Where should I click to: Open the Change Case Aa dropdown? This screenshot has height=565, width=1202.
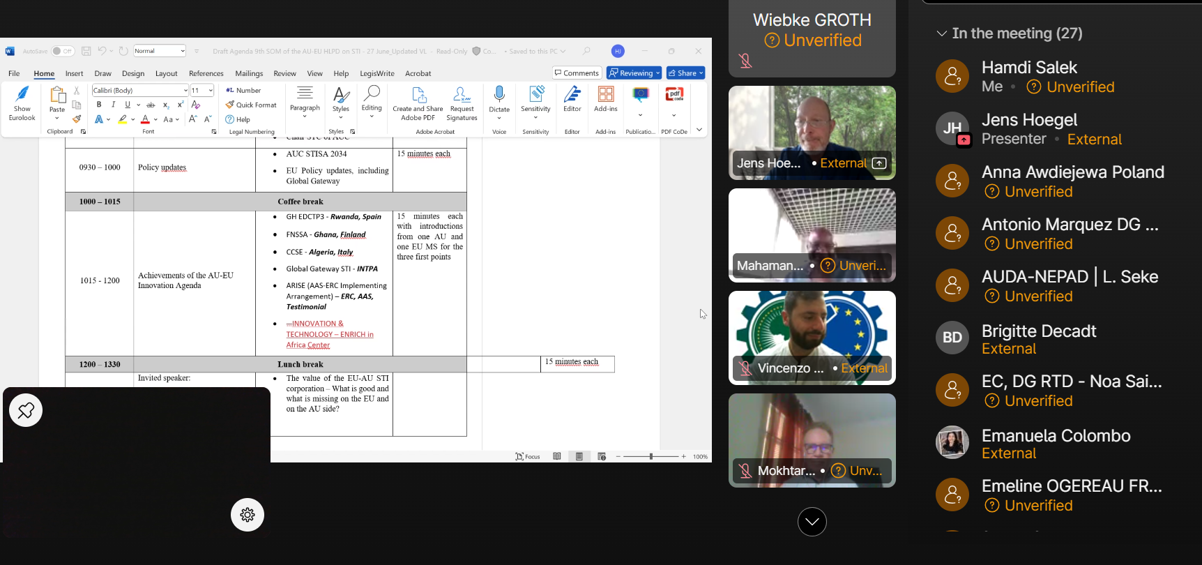pyautogui.click(x=171, y=119)
